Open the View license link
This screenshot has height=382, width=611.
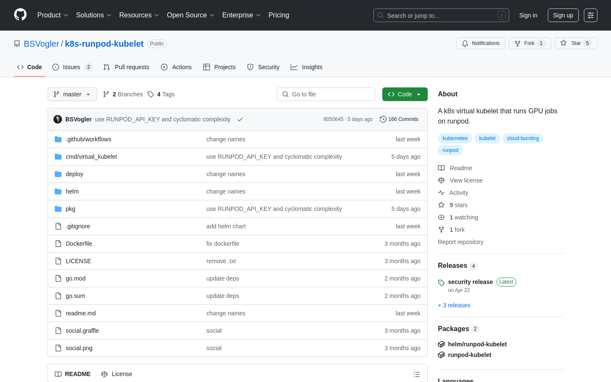pyautogui.click(x=460, y=180)
